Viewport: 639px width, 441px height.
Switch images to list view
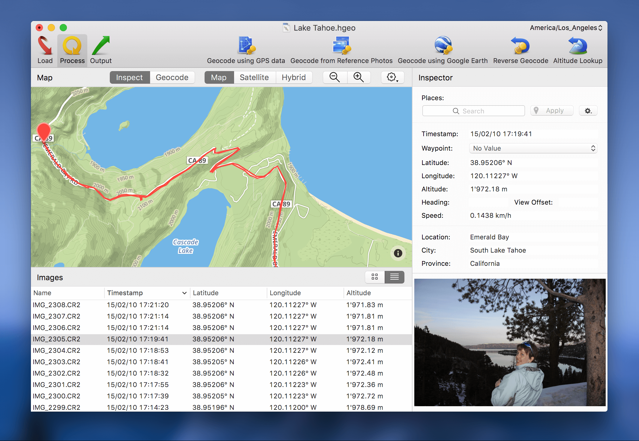click(x=394, y=277)
